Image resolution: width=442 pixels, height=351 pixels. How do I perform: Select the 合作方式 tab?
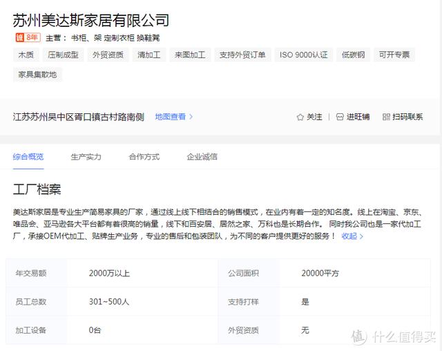[x=144, y=157]
